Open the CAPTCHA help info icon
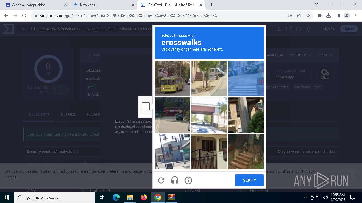362x203 pixels. coord(188,180)
